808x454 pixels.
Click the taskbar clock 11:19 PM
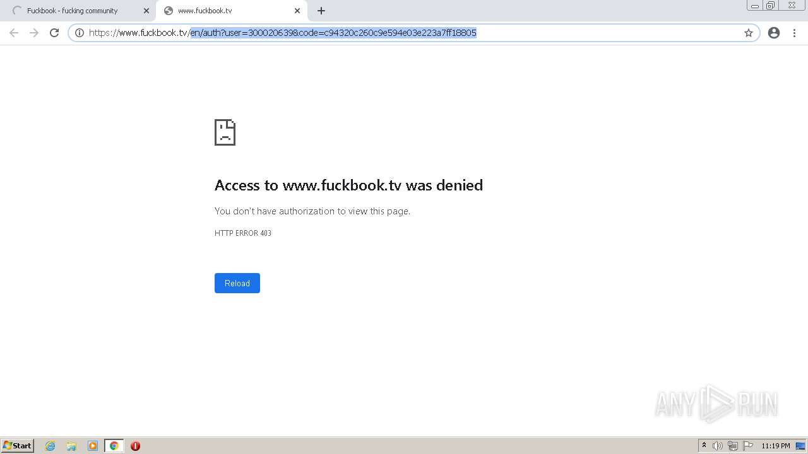tap(776, 446)
